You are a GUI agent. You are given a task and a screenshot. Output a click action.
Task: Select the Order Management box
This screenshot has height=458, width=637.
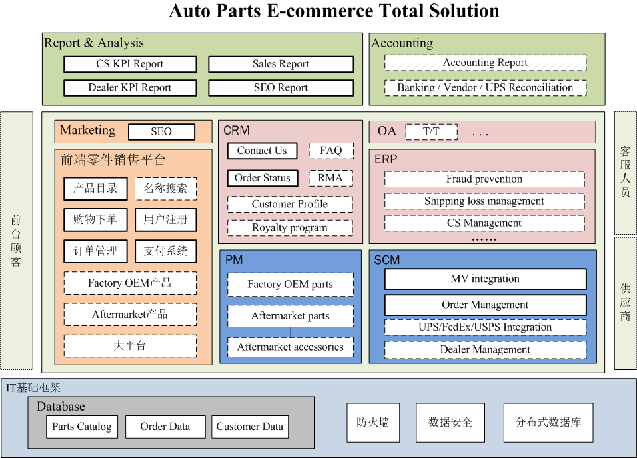click(485, 305)
